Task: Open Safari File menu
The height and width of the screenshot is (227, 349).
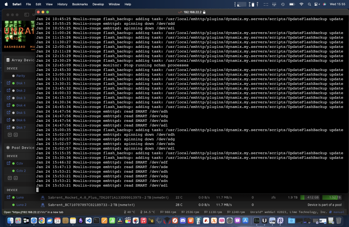Action: (x=28, y=4)
